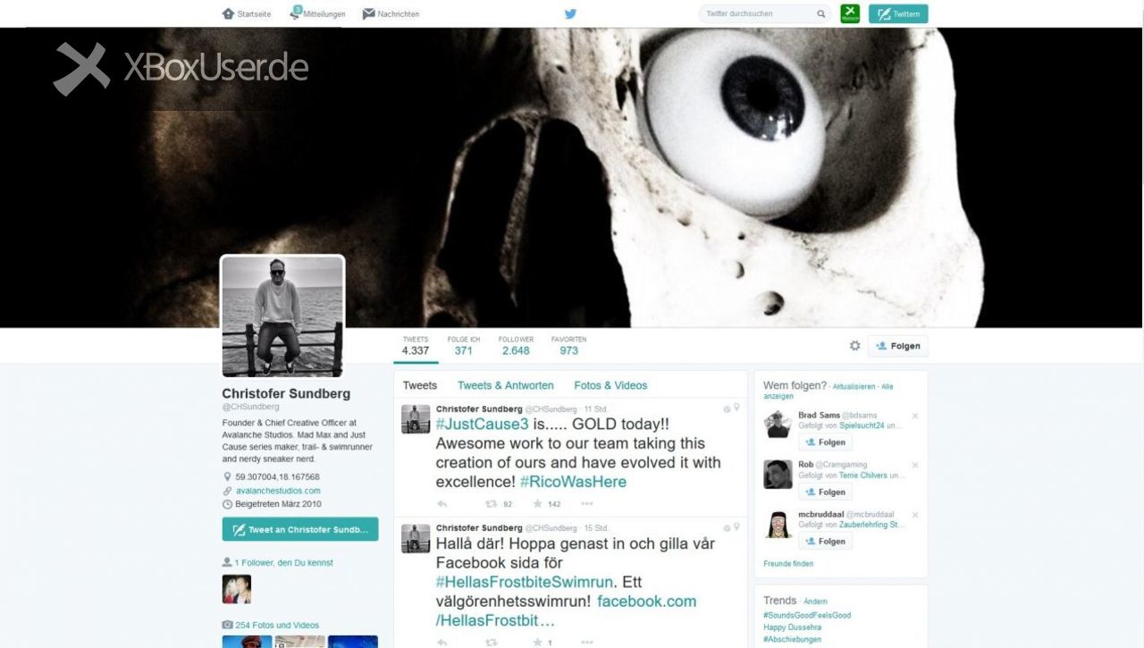The width and height of the screenshot is (1144, 648).
Task: Follow Rob @Cramgaming via Folgen button
Action: [x=825, y=492]
